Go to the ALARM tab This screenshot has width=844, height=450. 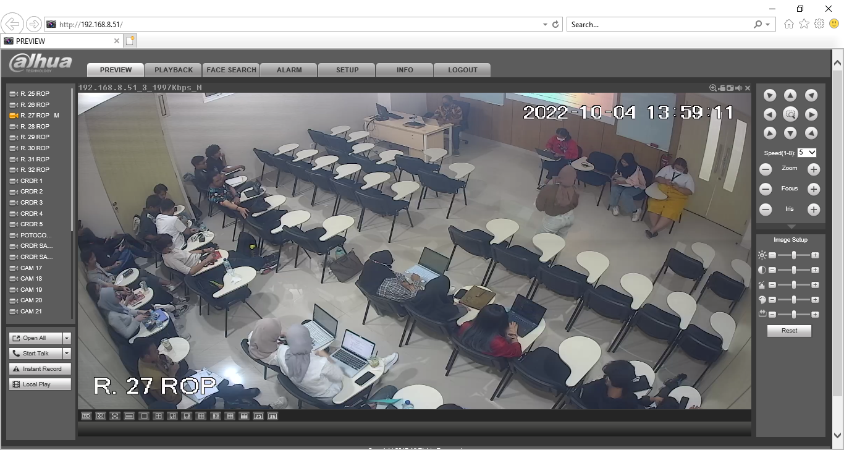289,70
